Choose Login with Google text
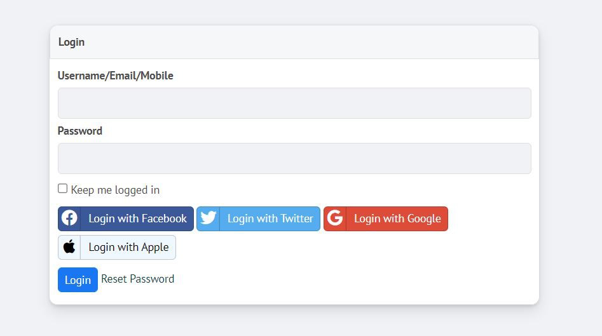 (397, 218)
